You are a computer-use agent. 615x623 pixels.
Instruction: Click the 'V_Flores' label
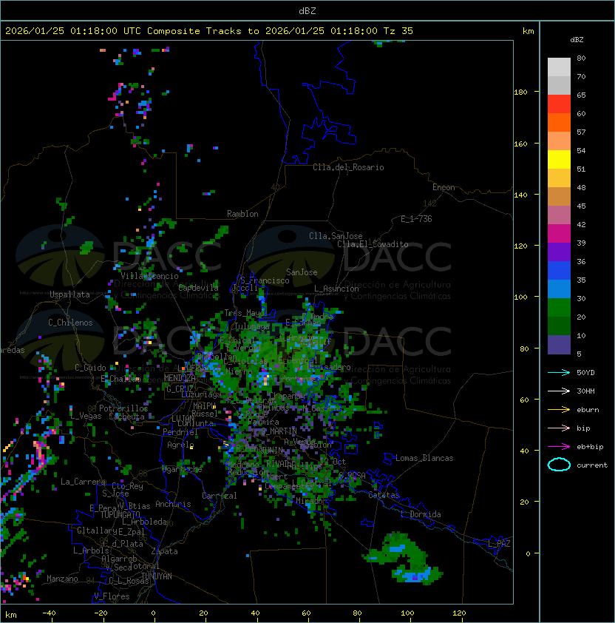tap(112, 596)
